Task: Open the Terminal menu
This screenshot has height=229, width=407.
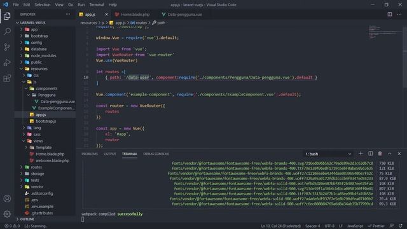Action: (x=96, y=4)
